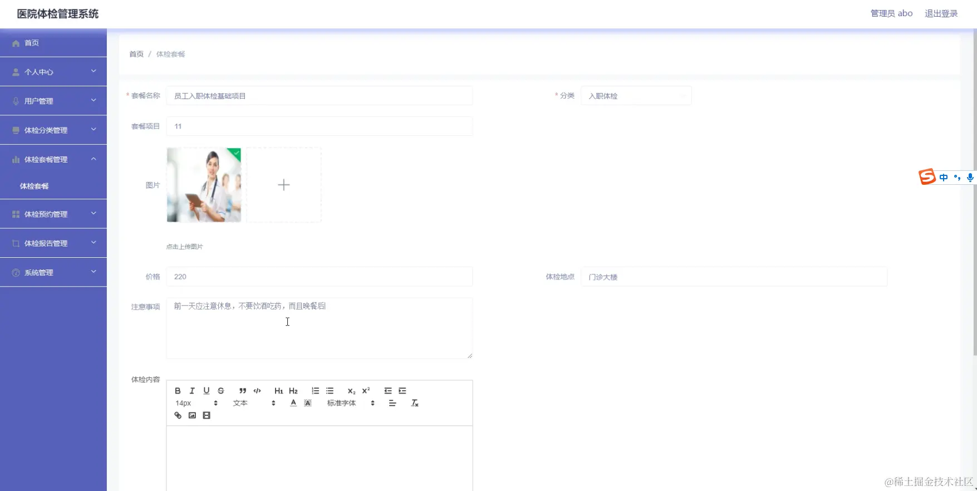Toggle bold formatting in editor
The height and width of the screenshot is (491, 977).
tap(178, 391)
